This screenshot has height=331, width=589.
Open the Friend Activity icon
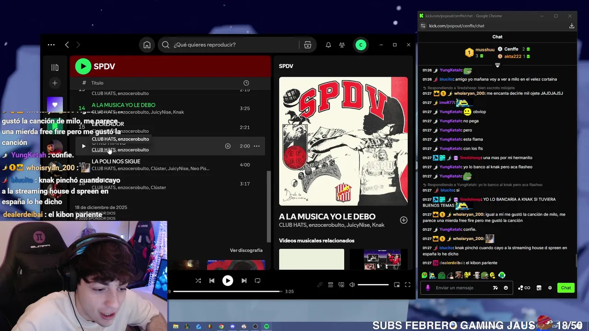pyautogui.click(x=342, y=45)
